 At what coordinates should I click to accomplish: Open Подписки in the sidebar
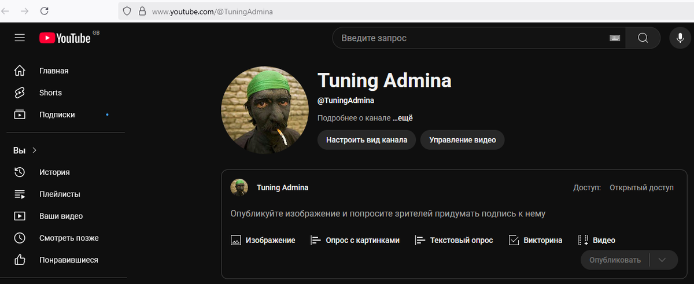[57, 115]
